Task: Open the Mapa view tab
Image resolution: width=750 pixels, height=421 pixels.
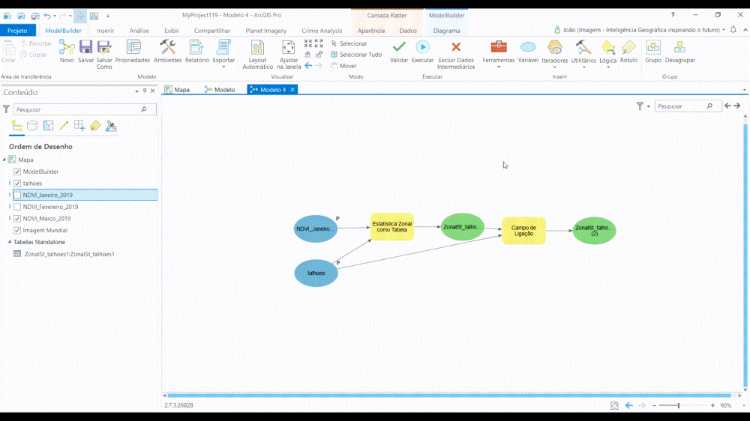Action: point(178,90)
